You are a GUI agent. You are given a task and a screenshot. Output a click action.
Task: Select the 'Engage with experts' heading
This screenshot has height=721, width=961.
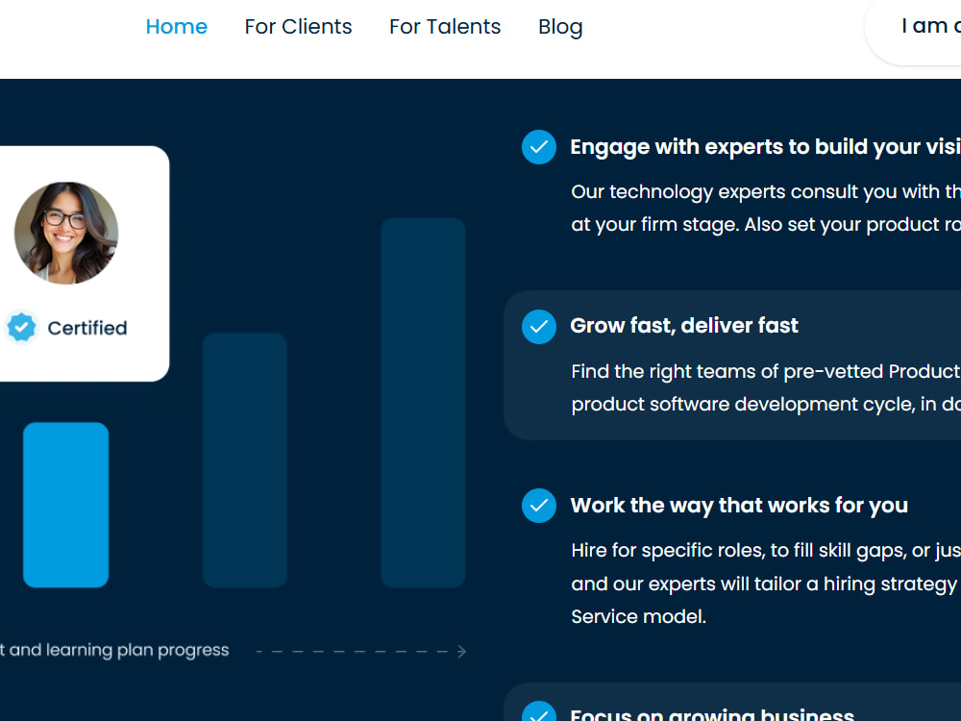tap(766, 147)
